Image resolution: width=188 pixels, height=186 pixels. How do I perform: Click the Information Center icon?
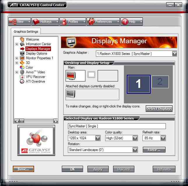tap(22, 44)
